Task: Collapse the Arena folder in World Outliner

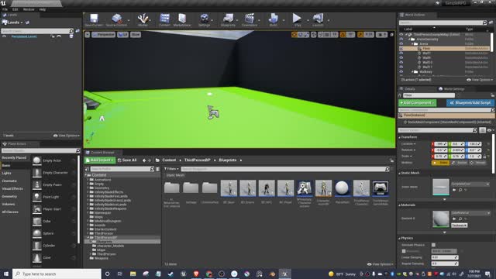Action: [x=413, y=44]
